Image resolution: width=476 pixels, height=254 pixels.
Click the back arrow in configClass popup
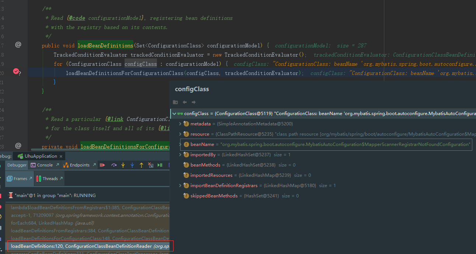pos(185,102)
